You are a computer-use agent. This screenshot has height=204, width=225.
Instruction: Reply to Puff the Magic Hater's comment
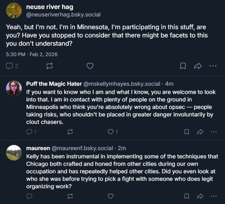click(30, 132)
